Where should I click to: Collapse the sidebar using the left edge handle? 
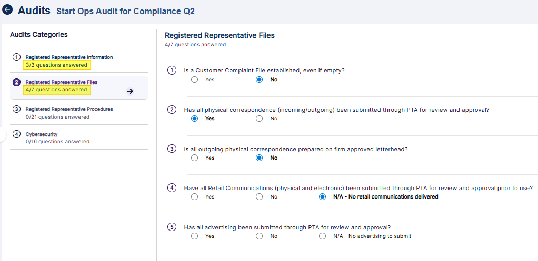click(x=2, y=135)
